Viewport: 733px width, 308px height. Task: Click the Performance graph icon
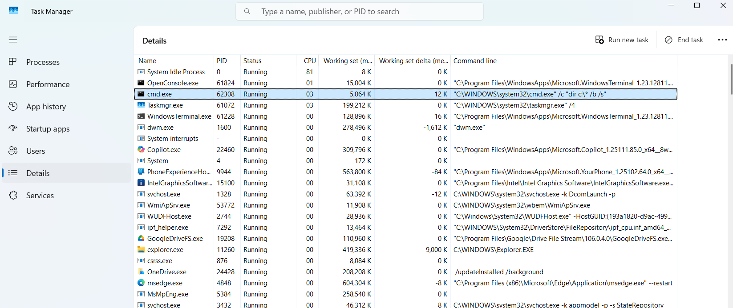click(x=13, y=84)
